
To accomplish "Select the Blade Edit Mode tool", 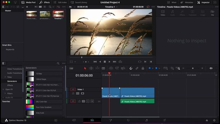I will point(103,68).
